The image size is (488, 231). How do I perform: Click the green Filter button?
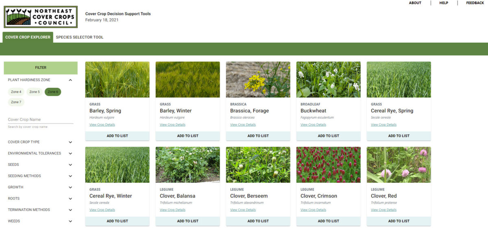click(x=41, y=68)
